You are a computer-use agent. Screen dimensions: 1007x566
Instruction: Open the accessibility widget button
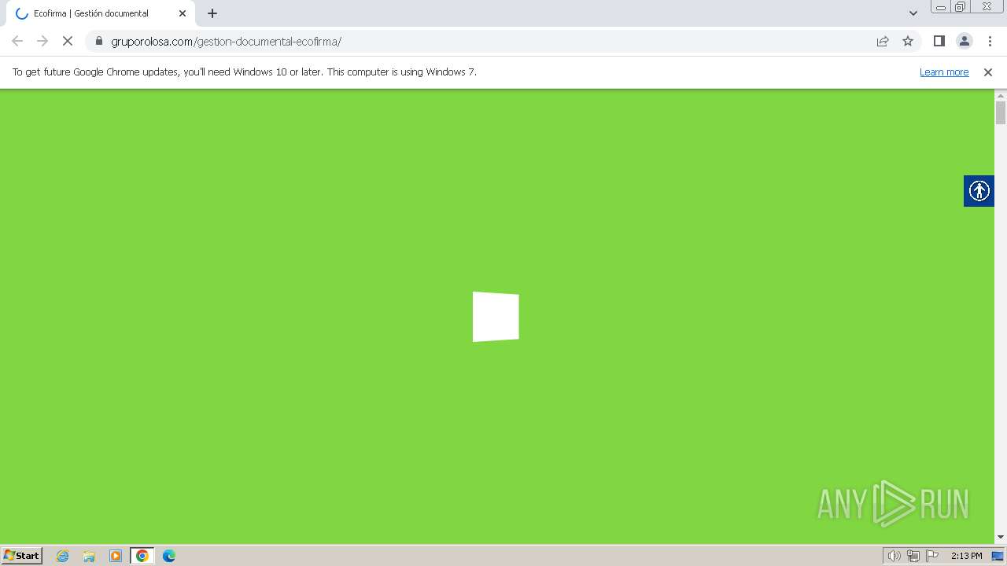click(x=979, y=191)
